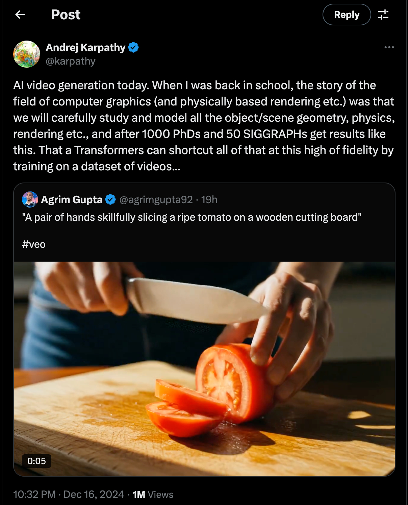
Task: Open Andrej Karpathy display name link
Action: coord(85,47)
